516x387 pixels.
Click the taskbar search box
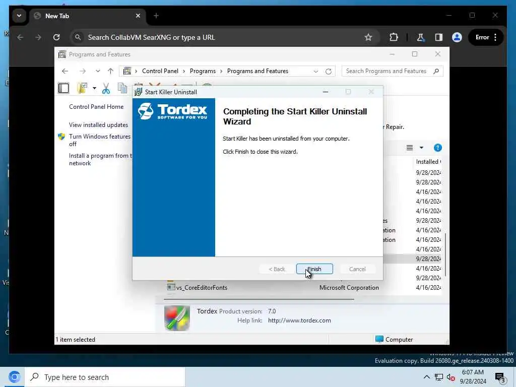coord(105,377)
